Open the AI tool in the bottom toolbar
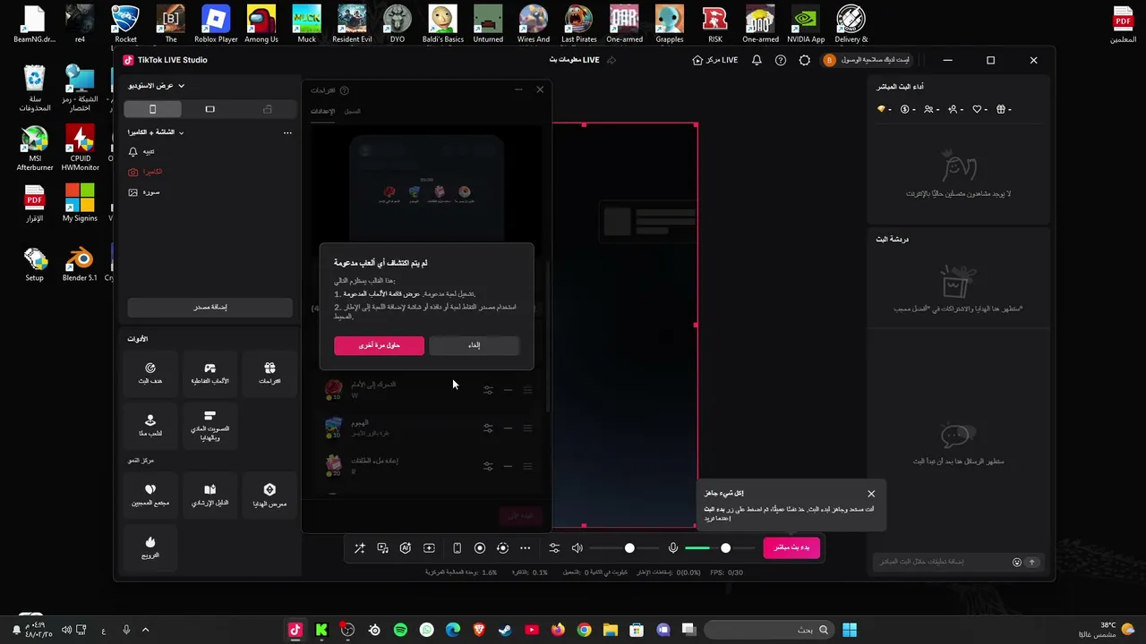The height and width of the screenshot is (644, 1146). coord(406,548)
